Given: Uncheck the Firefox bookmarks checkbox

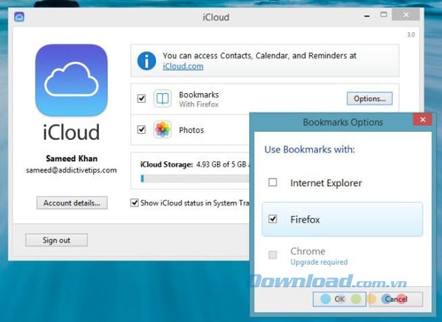Looking at the screenshot, I should point(273,219).
